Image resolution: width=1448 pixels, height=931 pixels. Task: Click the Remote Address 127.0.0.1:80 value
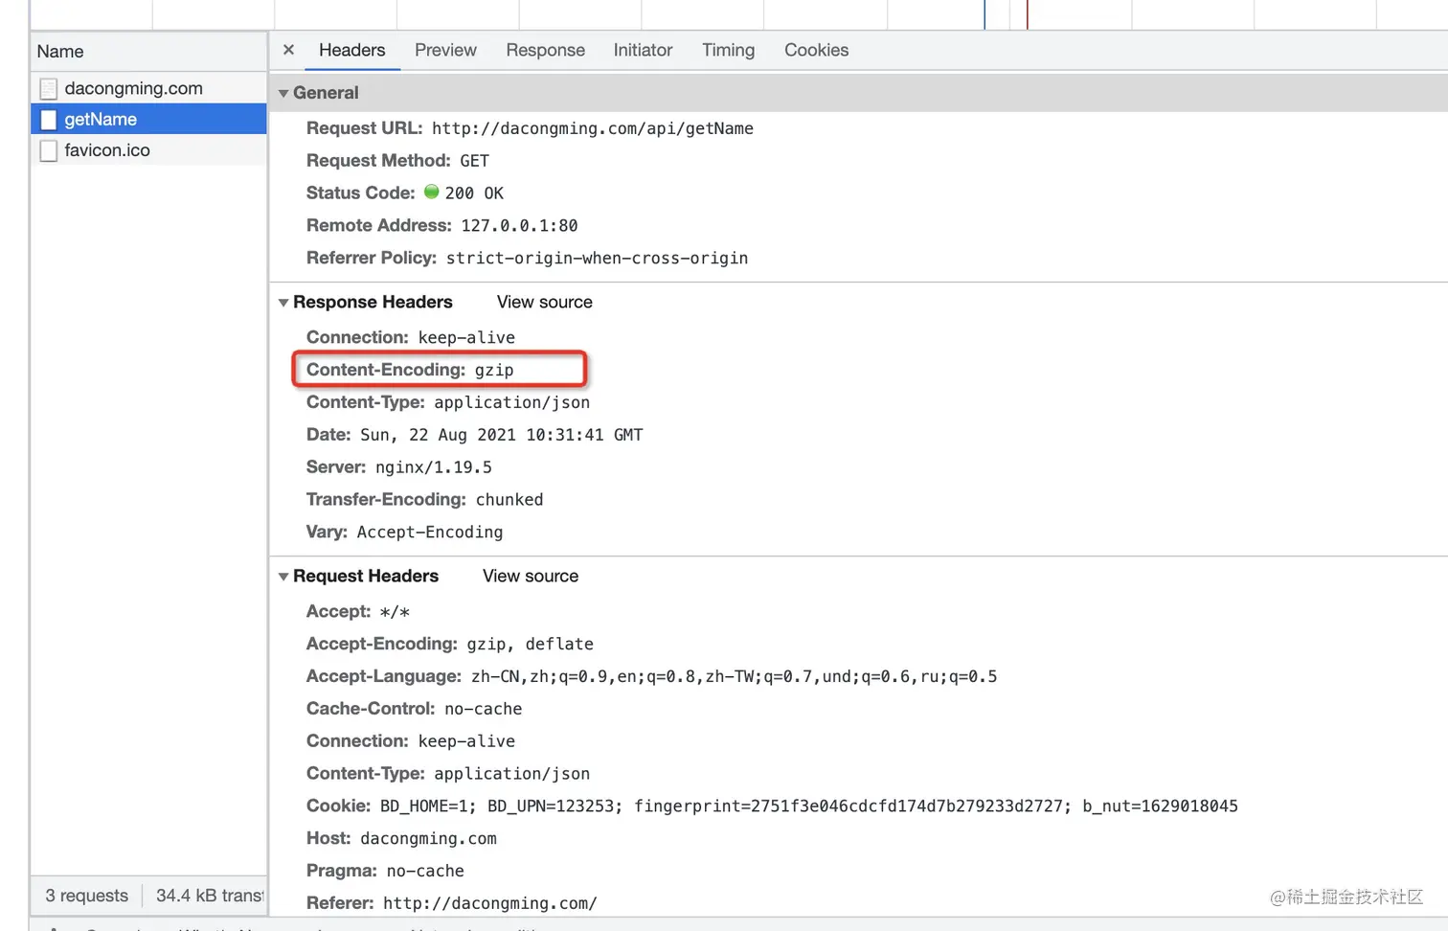(520, 226)
